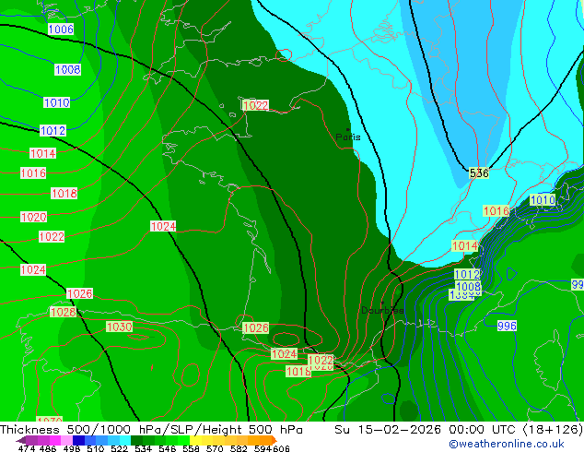Click the 546 legend value
This screenshot has height=452, width=584.
pyautogui.click(x=168, y=448)
